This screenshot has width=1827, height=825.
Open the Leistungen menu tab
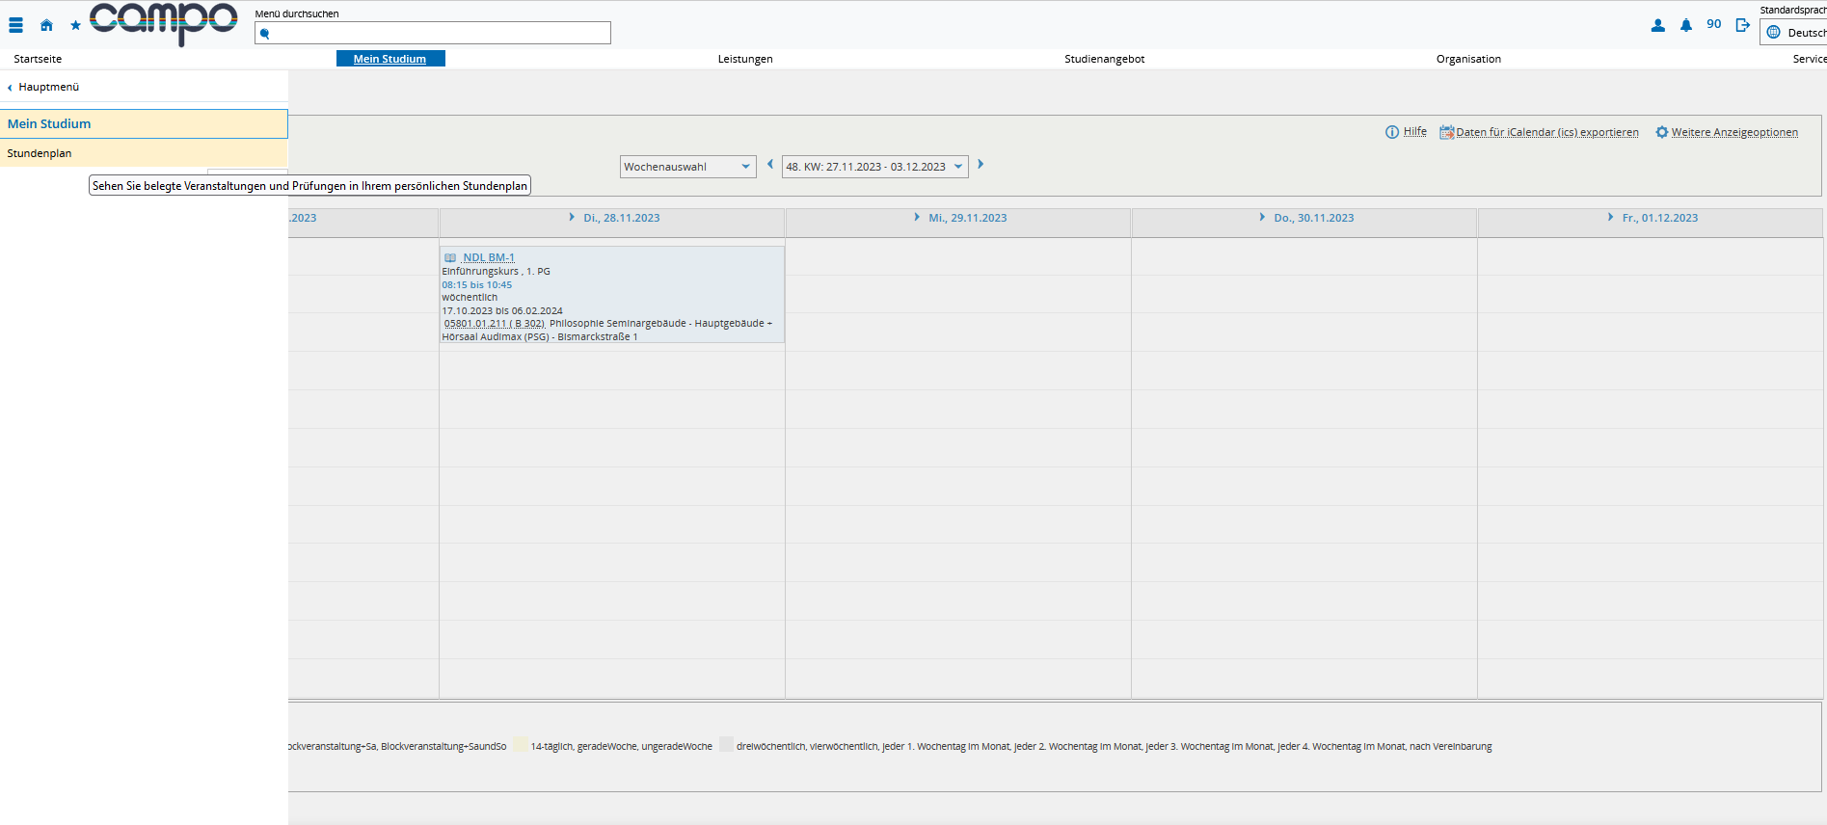coord(745,59)
